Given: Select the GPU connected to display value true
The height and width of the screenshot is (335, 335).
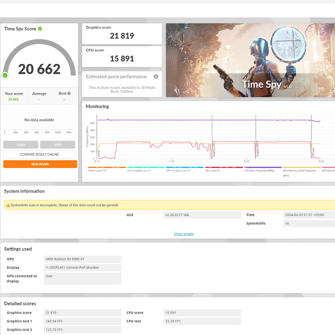Looking at the screenshot, I should [83, 279].
